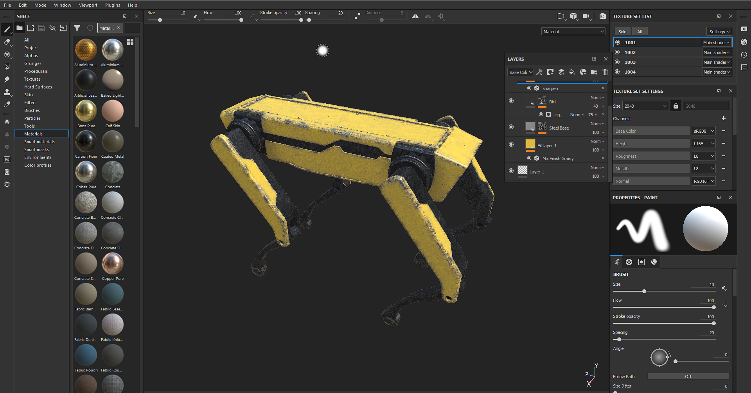Image resolution: width=751 pixels, height=393 pixels.
Task: Switch to alpha tab in Properties
Action: (629, 262)
